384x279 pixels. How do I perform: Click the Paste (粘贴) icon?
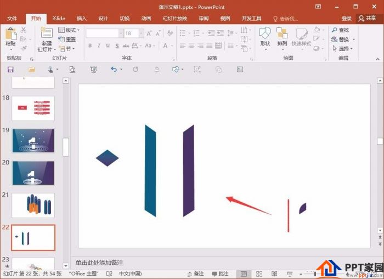tap(10, 34)
